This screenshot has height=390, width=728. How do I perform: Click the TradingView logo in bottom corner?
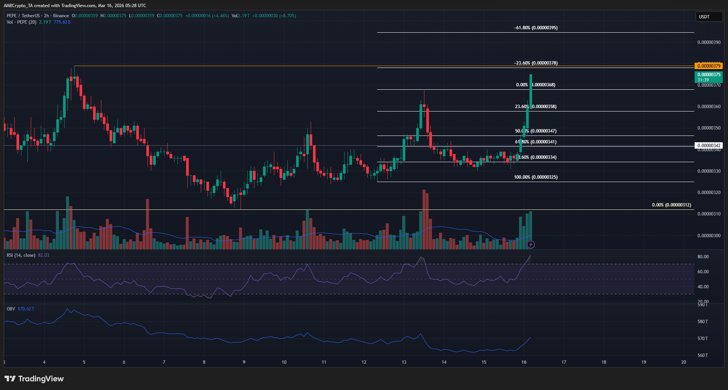(x=34, y=379)
